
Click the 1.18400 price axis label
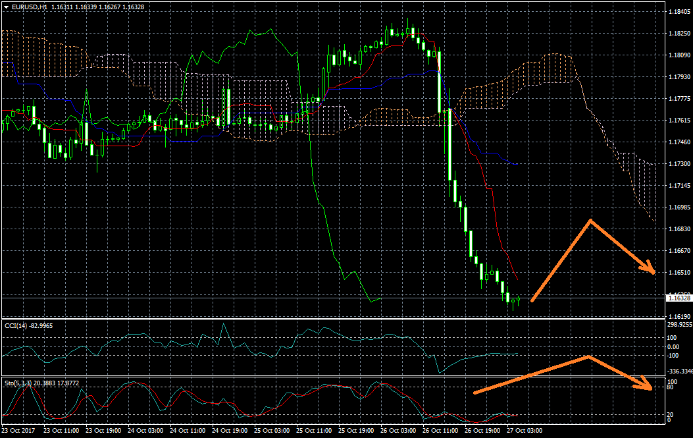[x=677, y=12]
